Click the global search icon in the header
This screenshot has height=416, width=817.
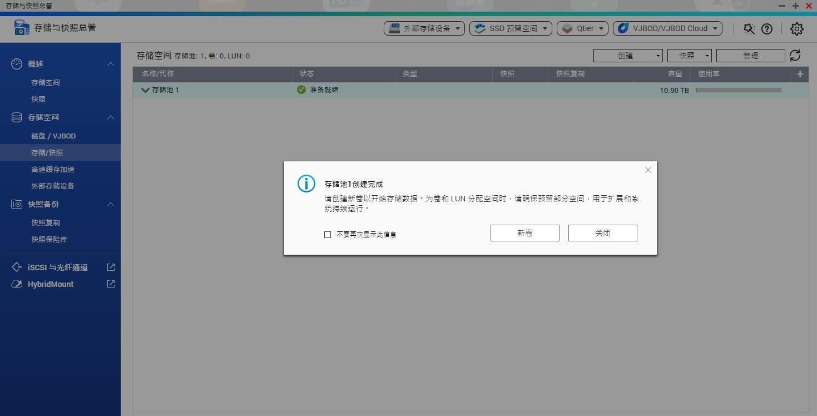(749, 28)
